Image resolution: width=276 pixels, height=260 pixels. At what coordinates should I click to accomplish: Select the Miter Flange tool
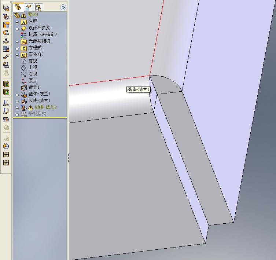6,25
